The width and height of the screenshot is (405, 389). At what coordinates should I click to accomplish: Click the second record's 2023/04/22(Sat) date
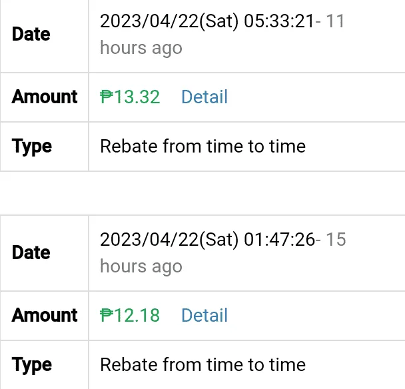[169, 240]
